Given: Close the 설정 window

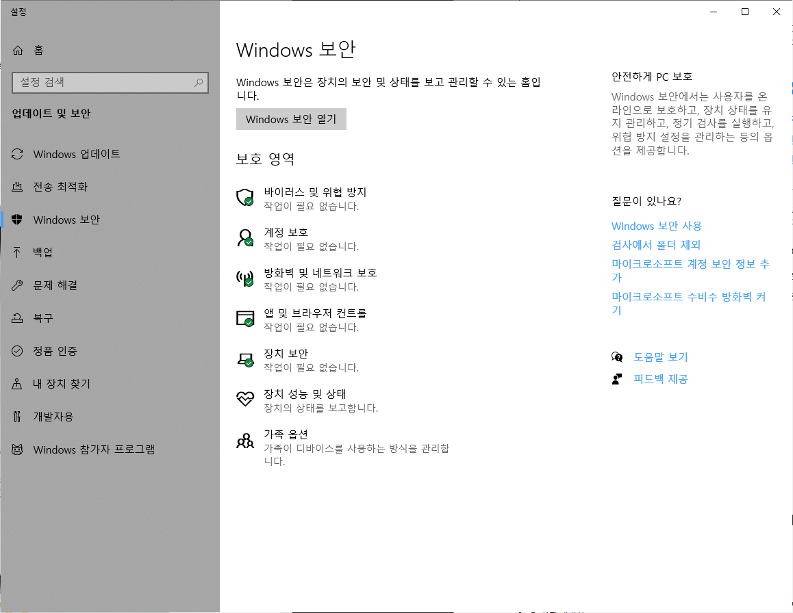Looking at the screenshot, I should [x=777, y=12].
